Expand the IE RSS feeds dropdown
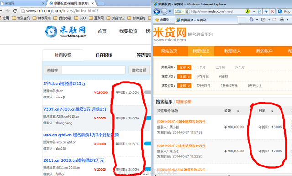This screenshot has height=176, width=292. pyautogui.click(x=269, y=20)
